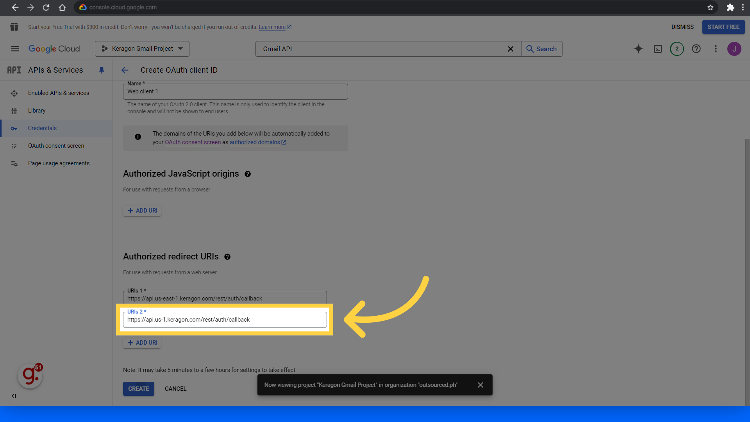Viewport: 750px width, 422px height.
Task: Add URI under redirect URIs
Action: (142, 343)
